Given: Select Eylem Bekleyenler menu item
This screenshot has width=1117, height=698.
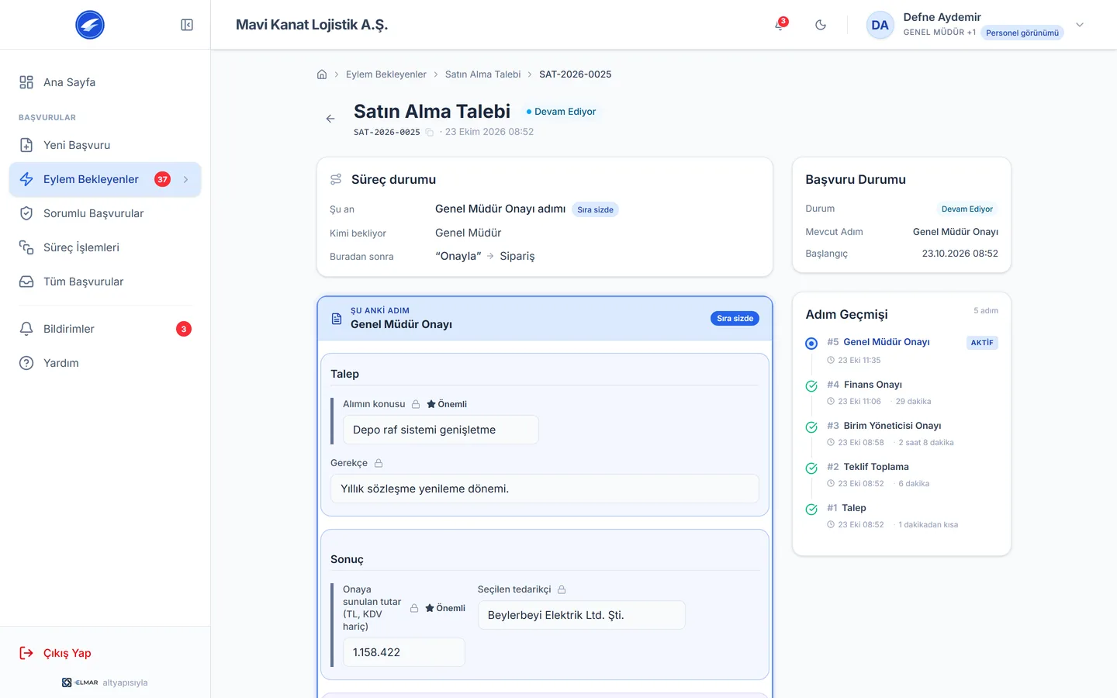Looking at the screenshot, I should (105, 179).
